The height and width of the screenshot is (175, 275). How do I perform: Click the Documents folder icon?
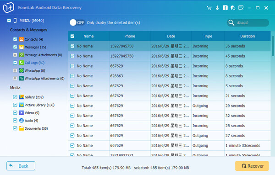pos(22,128)
